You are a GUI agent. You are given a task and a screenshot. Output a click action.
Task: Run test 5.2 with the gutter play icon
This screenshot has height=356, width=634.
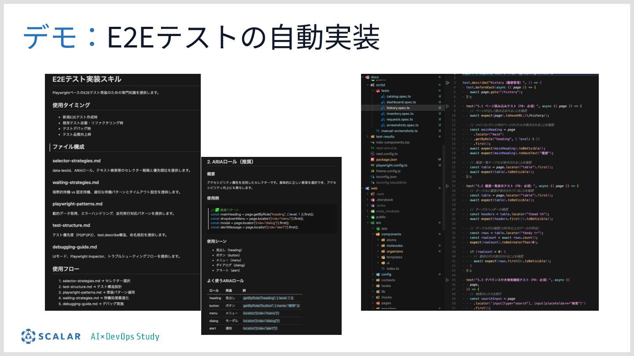click(x=447, y=186)
